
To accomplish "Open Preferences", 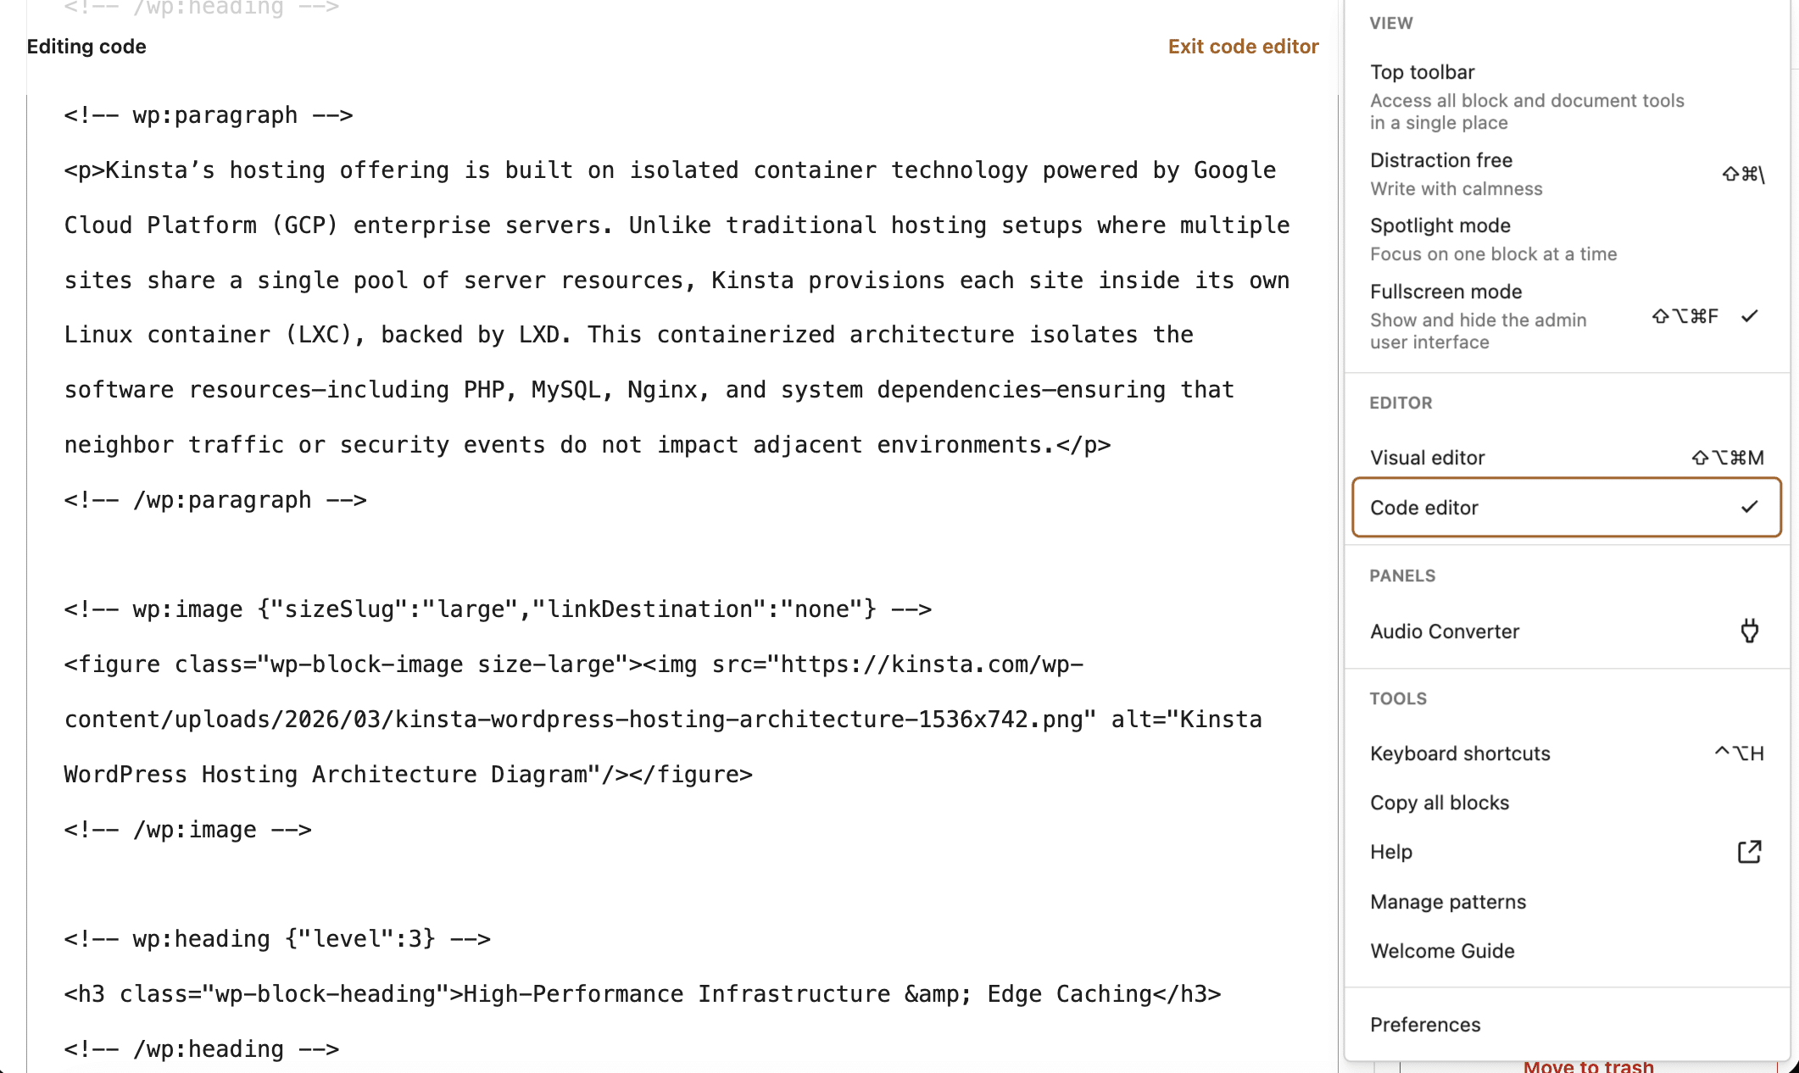I will coord(1567,1025).
